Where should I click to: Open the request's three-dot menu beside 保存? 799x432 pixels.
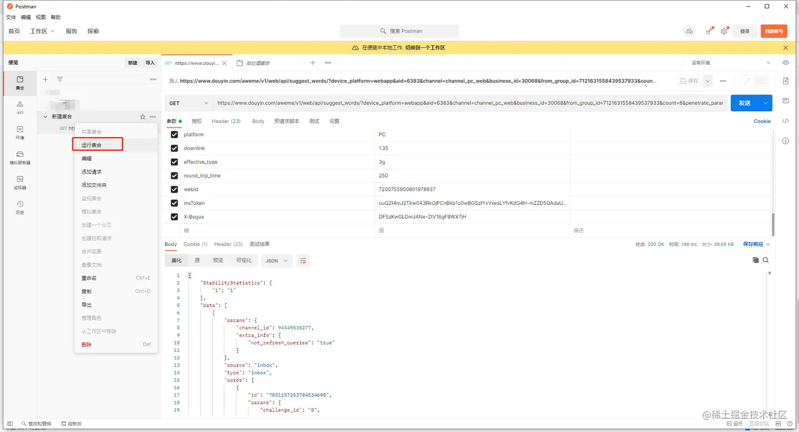pyautogui.click(x=723, y=81)
